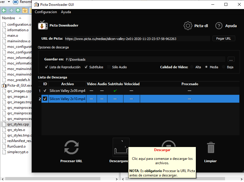Click the Picta Downloader logo icon

point(42,26)
